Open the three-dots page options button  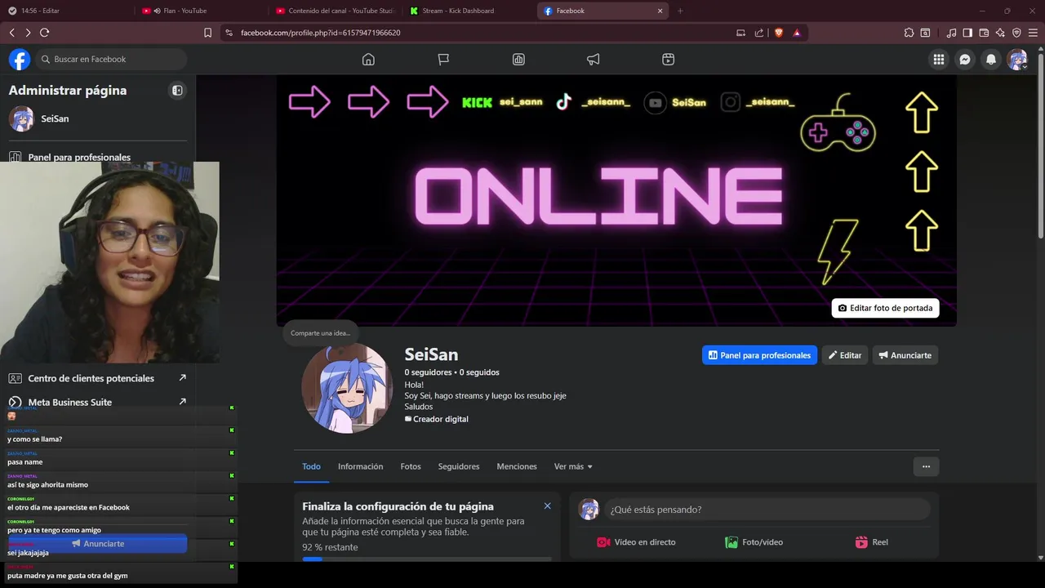click(x=926, y=466)
